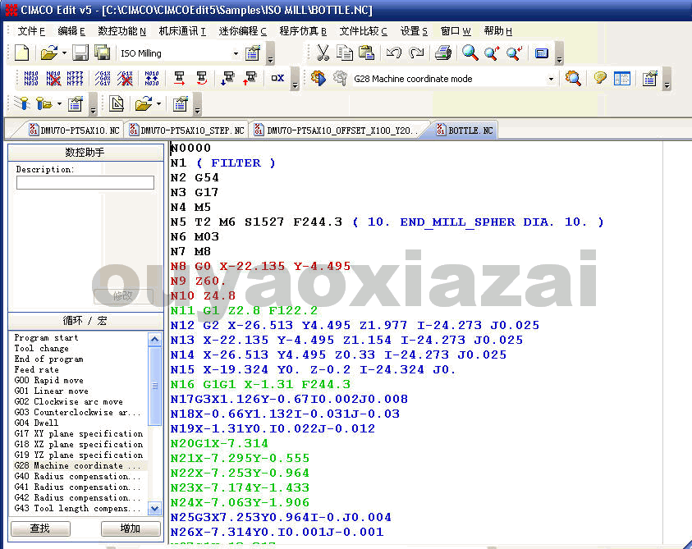This screenshot has width=692, height=549.
Task: Click the Insert spaces G1X icon
Action: click(x=103, y=79)
